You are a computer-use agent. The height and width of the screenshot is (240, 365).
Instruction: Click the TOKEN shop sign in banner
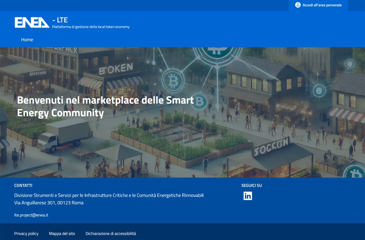(116, 69)
